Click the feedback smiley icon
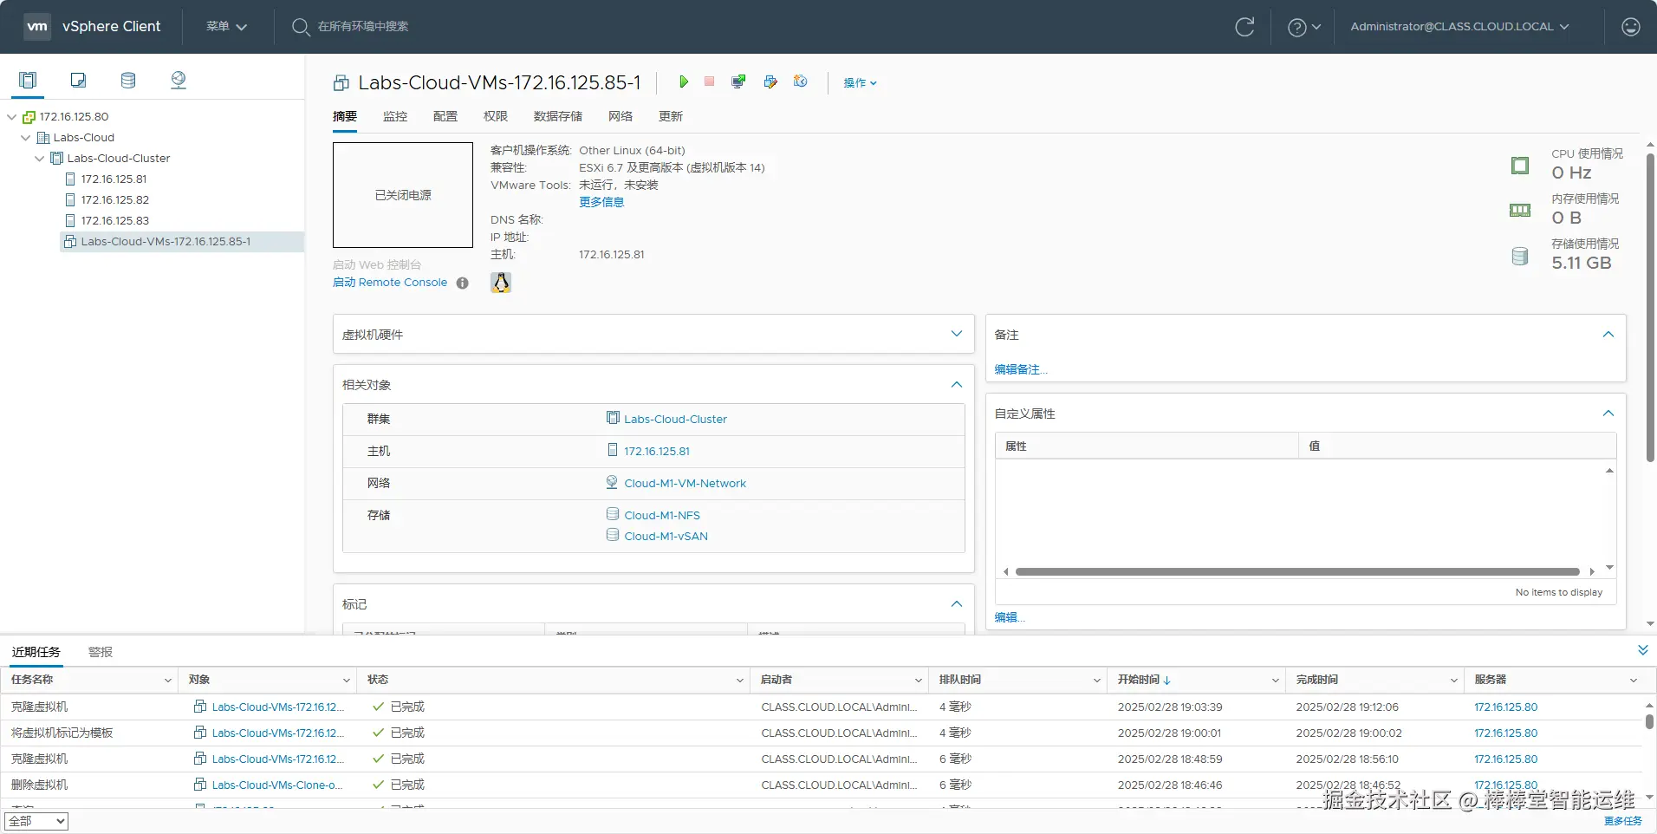This screenshot has height=834, width=1657. click(1631, 27)
